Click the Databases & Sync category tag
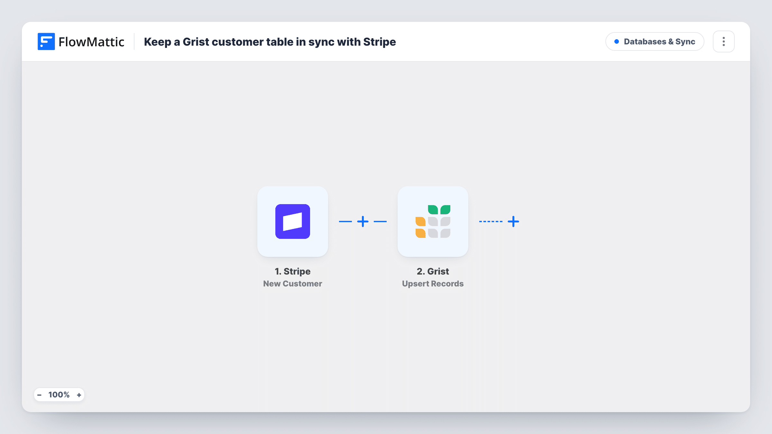 [655, 41]
